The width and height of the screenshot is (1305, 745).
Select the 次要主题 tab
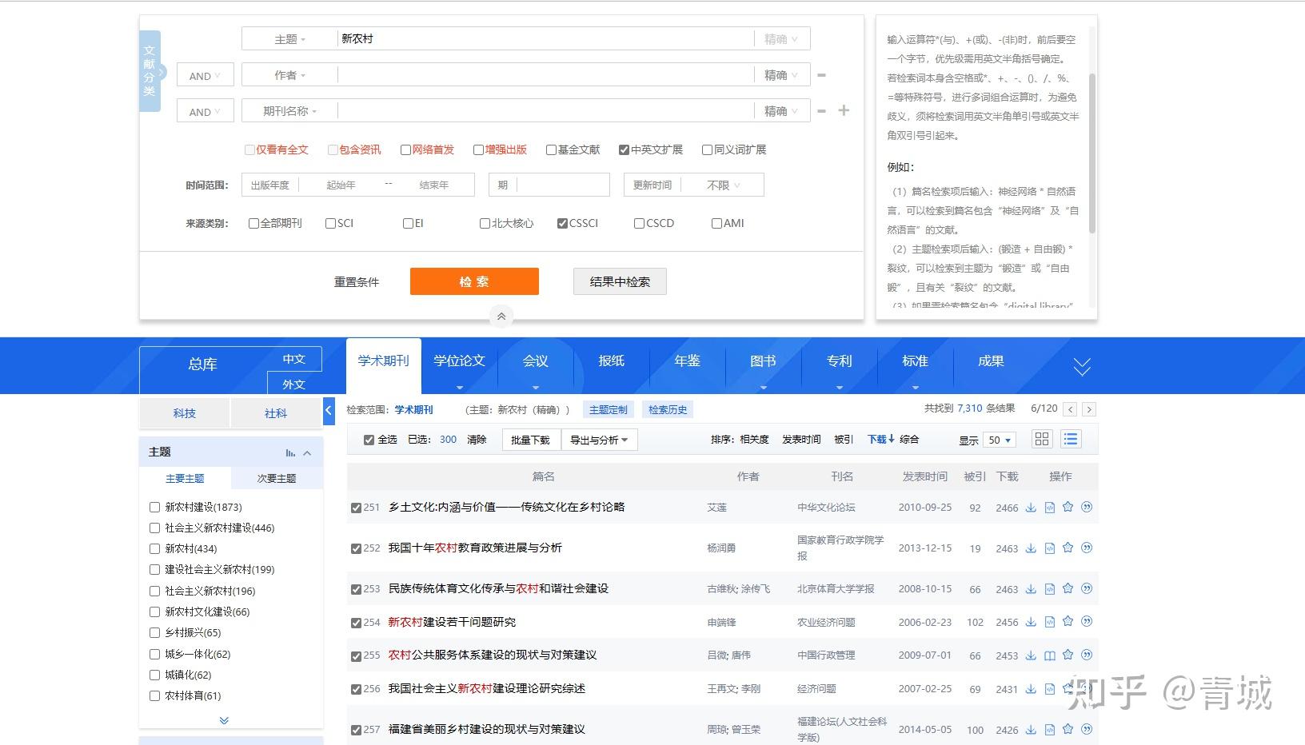[x=277, y=478]
